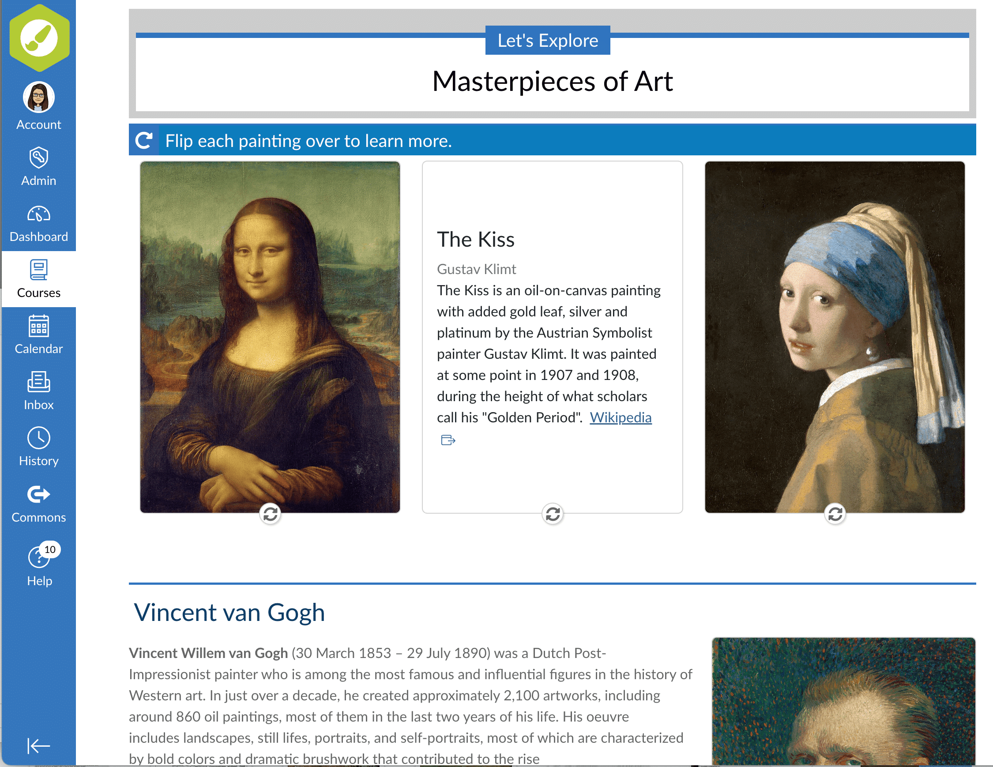This screenshot has width=993, height=767.
Task: Open the Account avatar menu
Action: click(x=39, y=97)
